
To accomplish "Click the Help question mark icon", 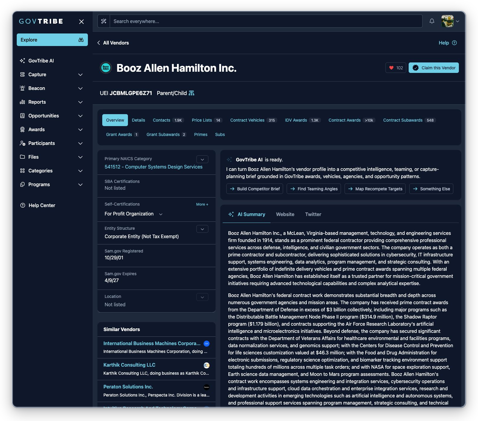I will [x=454, y=43].
